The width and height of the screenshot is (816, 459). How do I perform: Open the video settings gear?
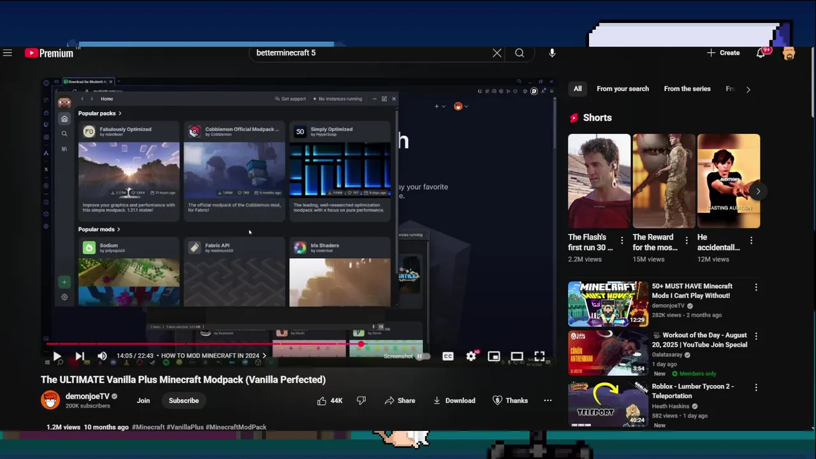tap(471, 356)
